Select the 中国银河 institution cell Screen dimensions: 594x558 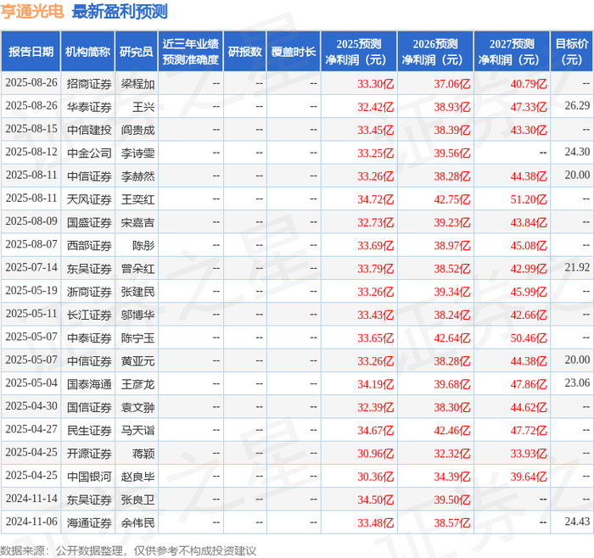89,477
